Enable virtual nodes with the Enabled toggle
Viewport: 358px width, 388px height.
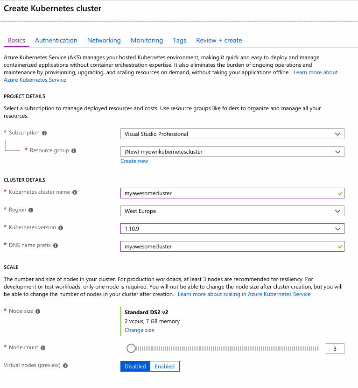[x=164, y=367]
